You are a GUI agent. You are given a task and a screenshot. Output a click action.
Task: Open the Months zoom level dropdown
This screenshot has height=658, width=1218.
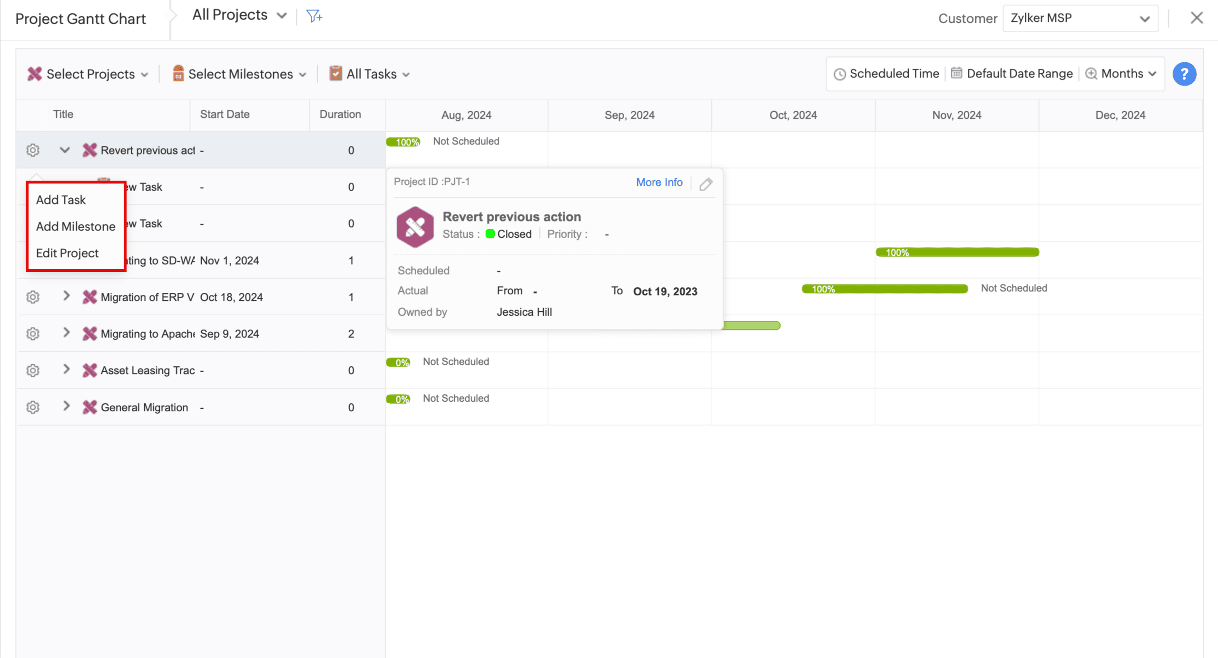pyautogui.click(x=1122, y=74)
